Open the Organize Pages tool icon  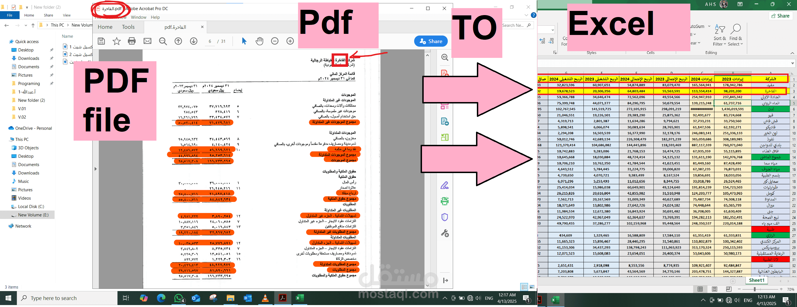point(445,137)
